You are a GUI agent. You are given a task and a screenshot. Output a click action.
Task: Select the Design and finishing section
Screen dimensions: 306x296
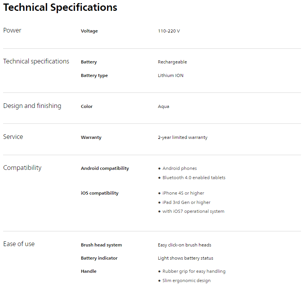tap(32, 106)
